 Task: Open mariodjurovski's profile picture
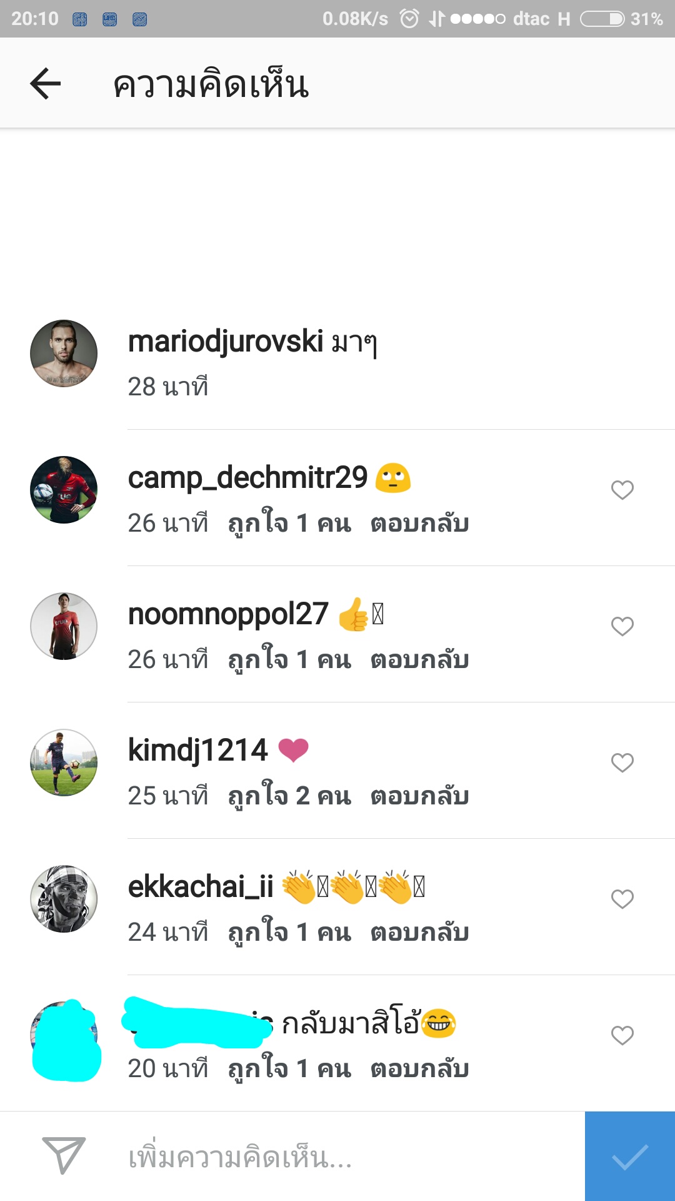[64, 353]
